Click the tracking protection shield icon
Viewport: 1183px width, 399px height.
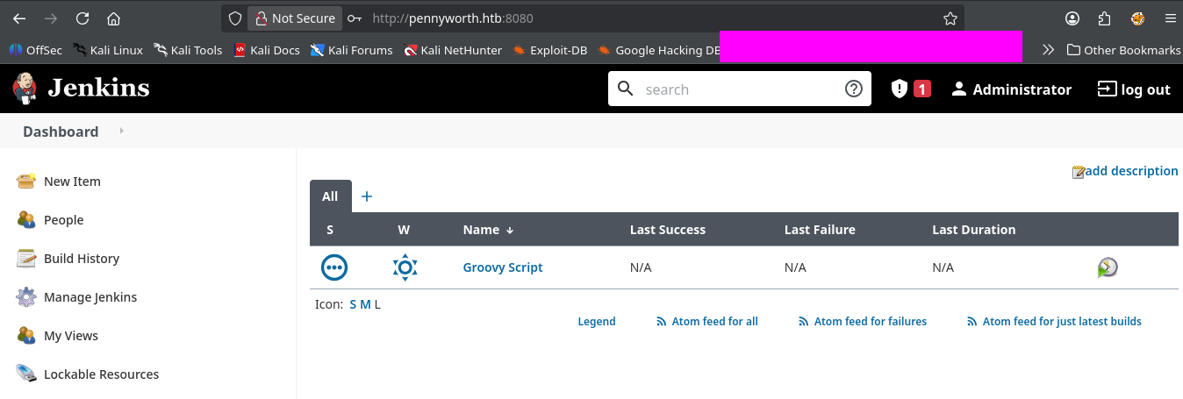point(234,18)
